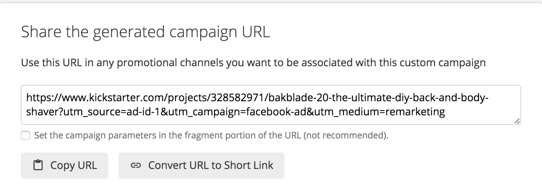This screenshot has width=542, height=195.
Task: Click the Copy URL button
Action: [x=65, y=165]
